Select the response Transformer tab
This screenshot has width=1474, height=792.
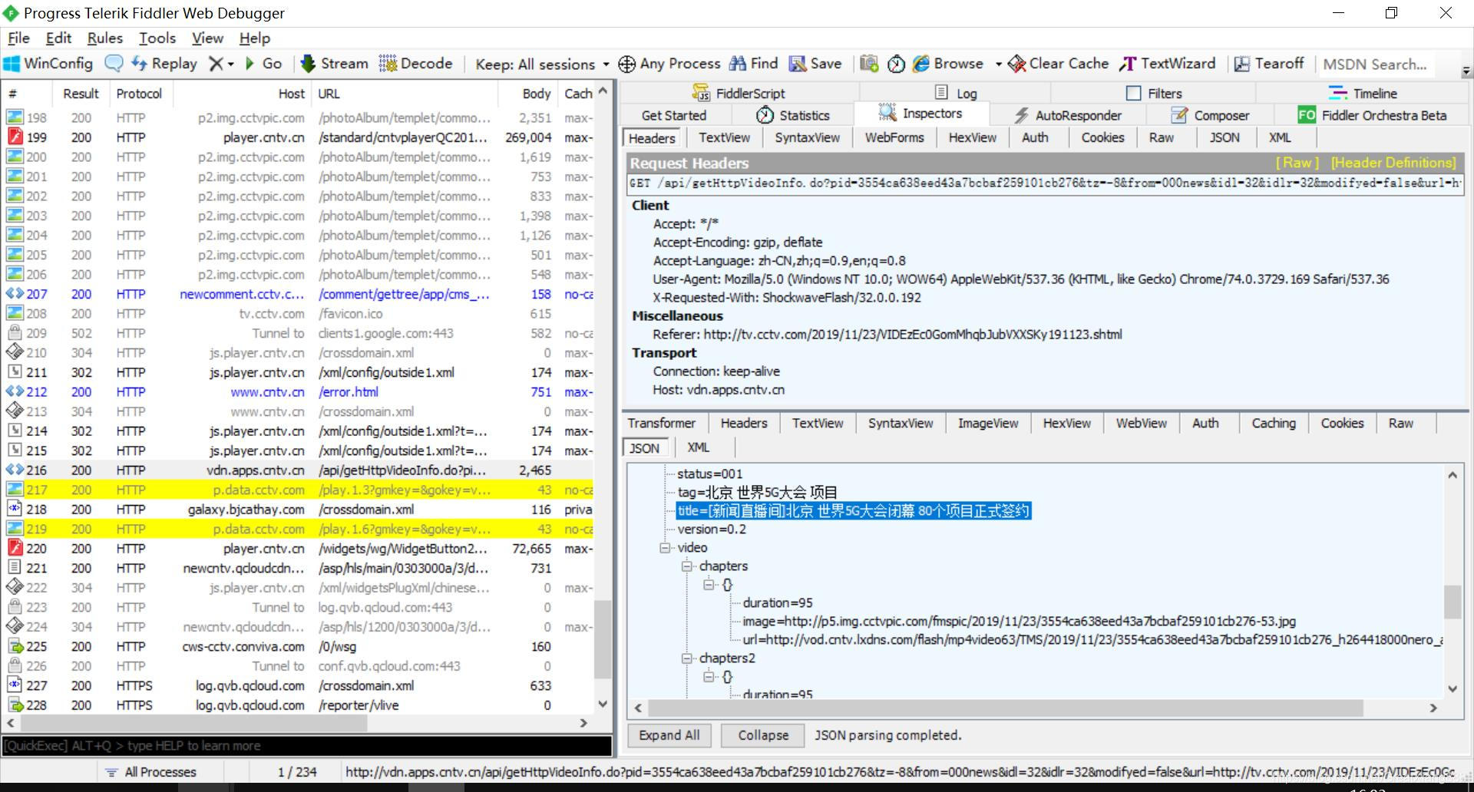[662, 423]
